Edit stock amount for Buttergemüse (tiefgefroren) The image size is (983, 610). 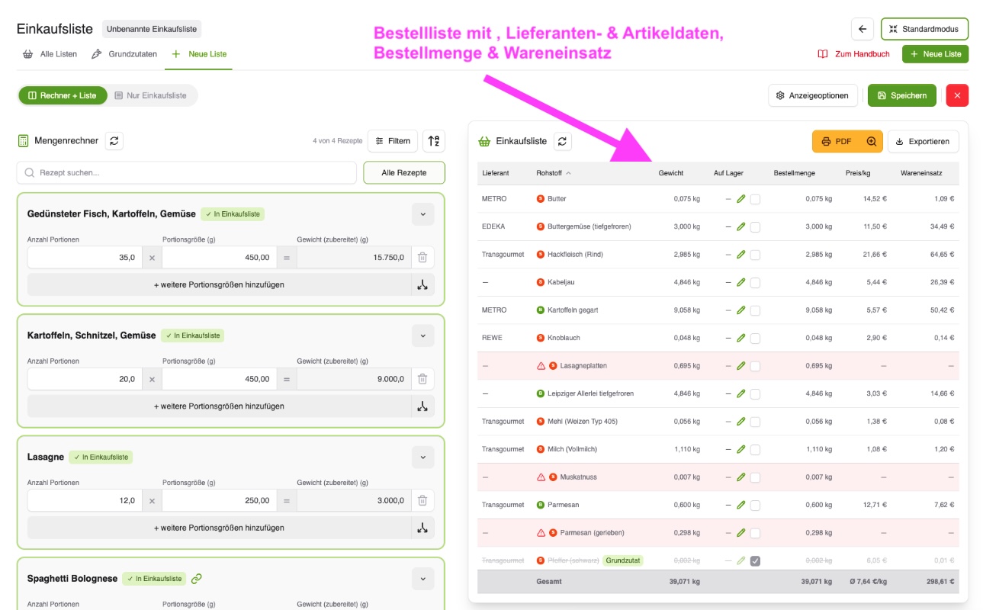740,226
